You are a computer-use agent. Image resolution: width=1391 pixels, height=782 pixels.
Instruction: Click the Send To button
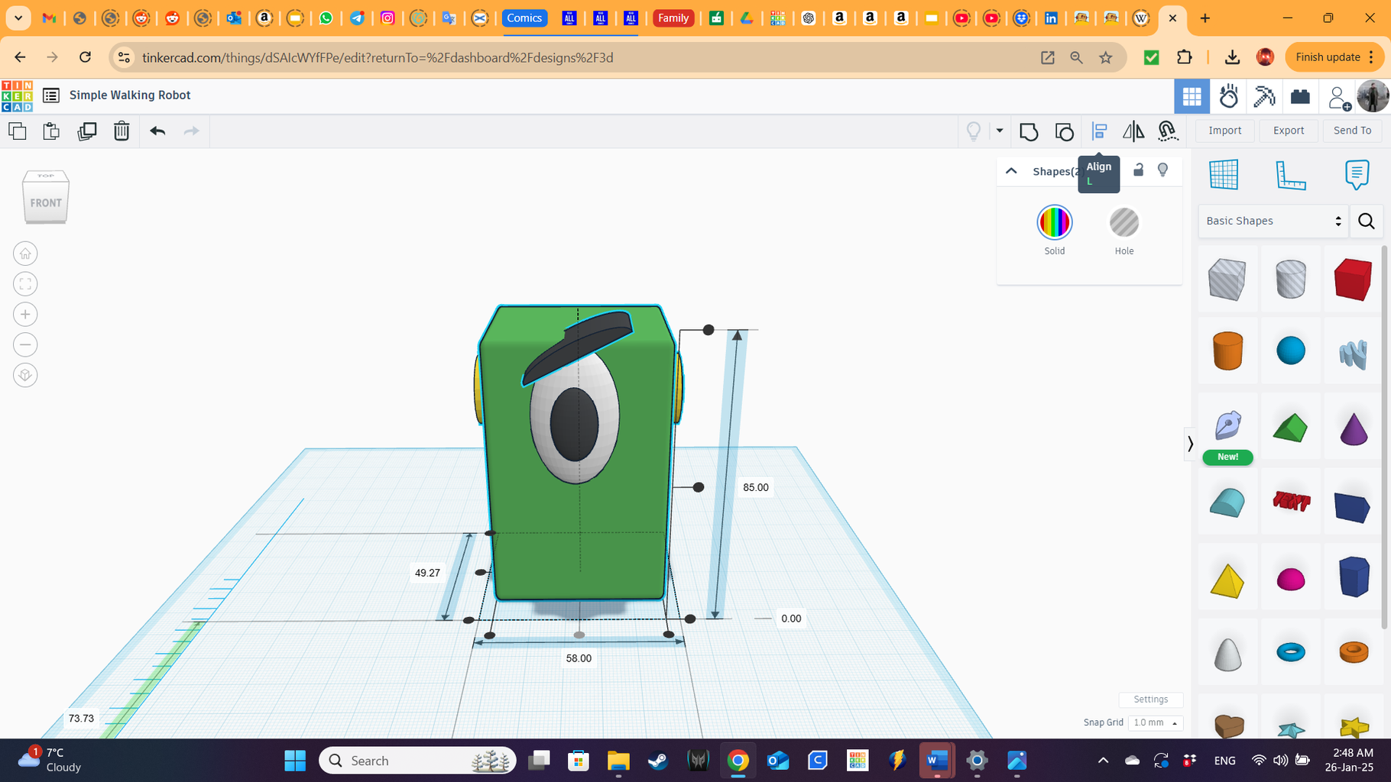coord(1352,131)
